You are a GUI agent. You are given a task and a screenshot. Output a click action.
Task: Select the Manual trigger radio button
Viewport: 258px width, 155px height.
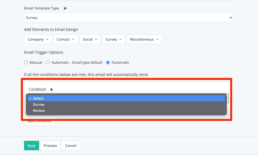pyautogui.click(x=26, y=63)
